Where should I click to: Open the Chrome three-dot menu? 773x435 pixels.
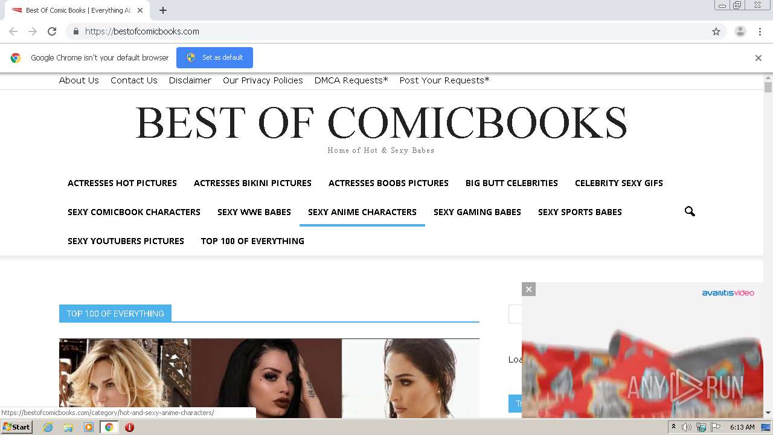[760, 31]
